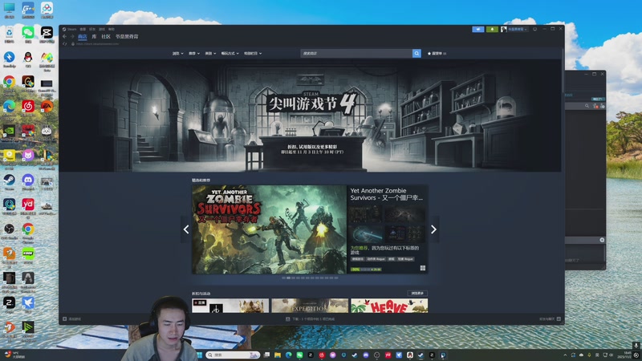Screen dimensions: 642x361
Task: Open the Discord desktop shortcut
Action: pyautogui.click(x=28, y=182)
